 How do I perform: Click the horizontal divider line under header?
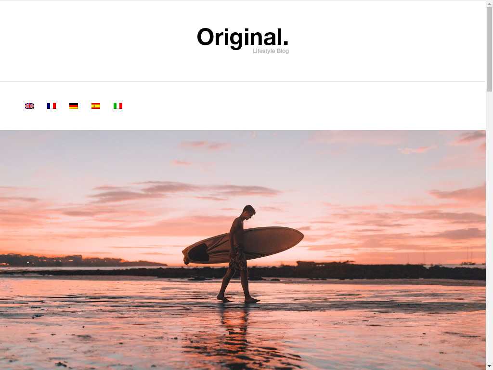click(243, 82)
